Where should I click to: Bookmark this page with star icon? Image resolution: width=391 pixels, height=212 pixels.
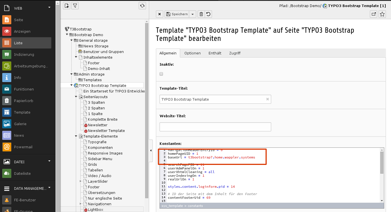point(382,14)
